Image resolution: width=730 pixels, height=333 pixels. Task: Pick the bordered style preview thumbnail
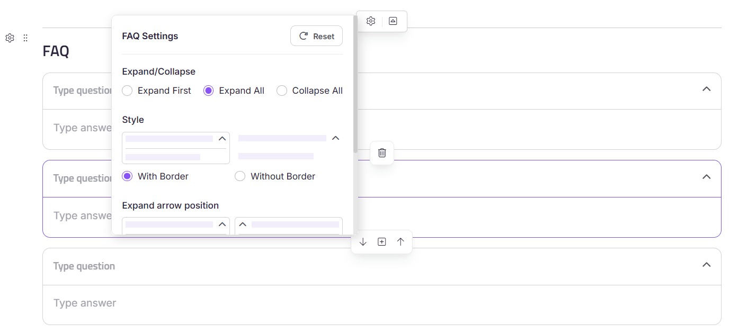pos(176,148)
